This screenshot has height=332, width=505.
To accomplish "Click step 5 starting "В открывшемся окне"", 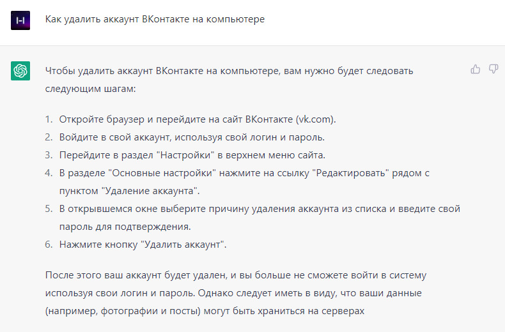I will 260,209.
